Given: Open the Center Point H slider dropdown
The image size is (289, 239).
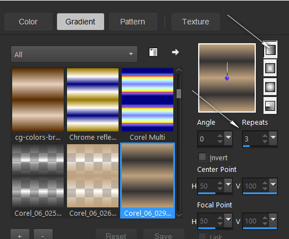Looking at the screenshot, I should point(228,185).
